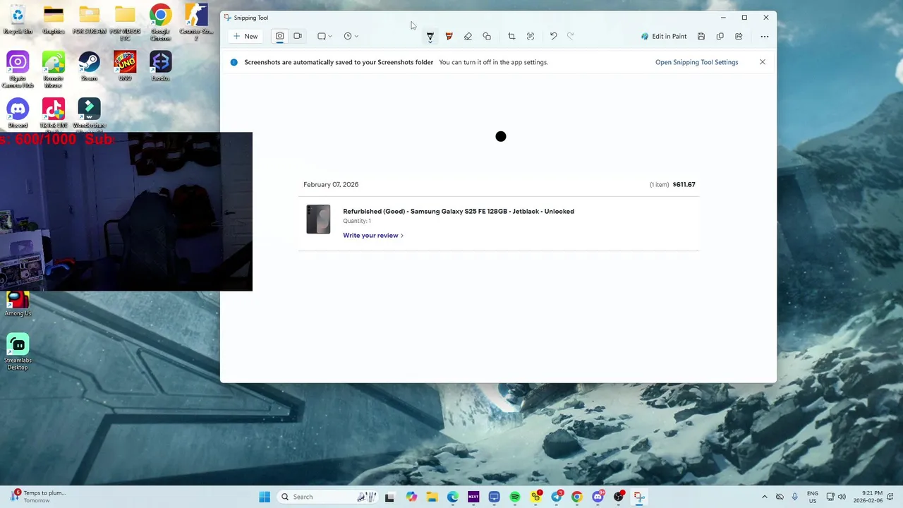This screenshot has width=903, height=508.
Task: Open TikTok LIVE Studio desktop shortcut
Action: tap(54, 114)
